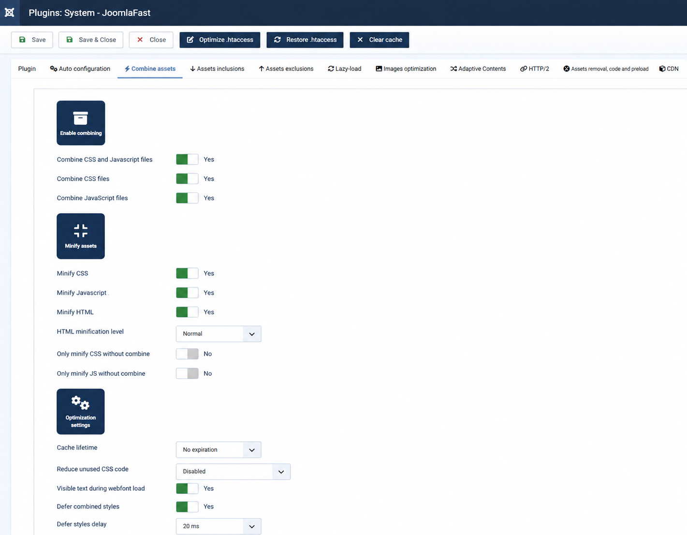The image size is (687, 535).
Task: Click the link icon beside HTTP/2
Action: [x=524, y=69]
